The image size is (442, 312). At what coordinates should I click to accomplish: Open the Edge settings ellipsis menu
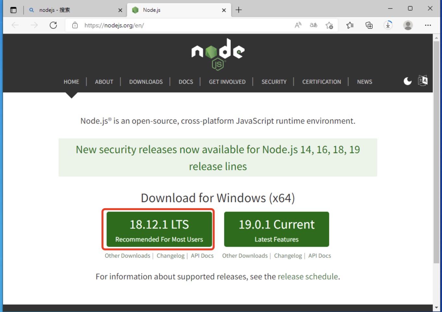428,25
